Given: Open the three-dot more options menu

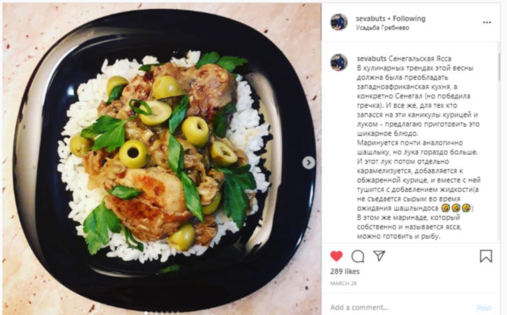Looking at the screenshot, I should click(x=487, y=22).
